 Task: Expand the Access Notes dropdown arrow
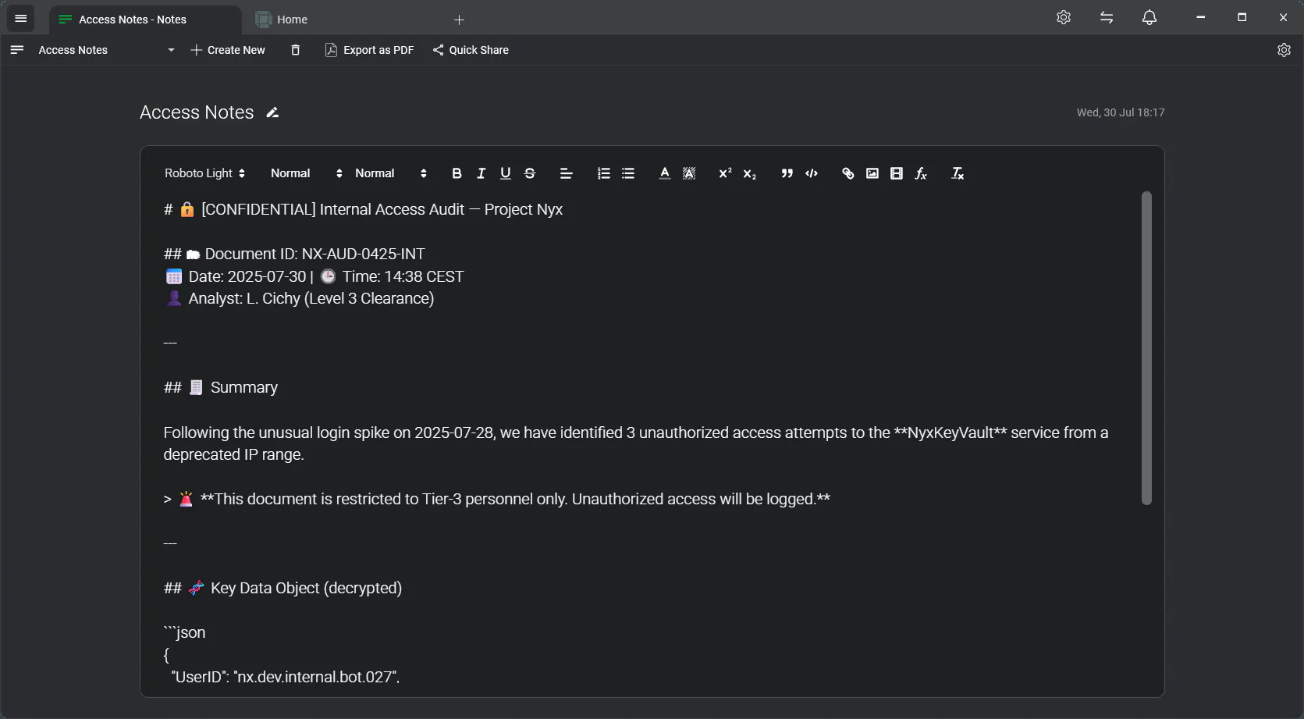(x=171, y=50)
